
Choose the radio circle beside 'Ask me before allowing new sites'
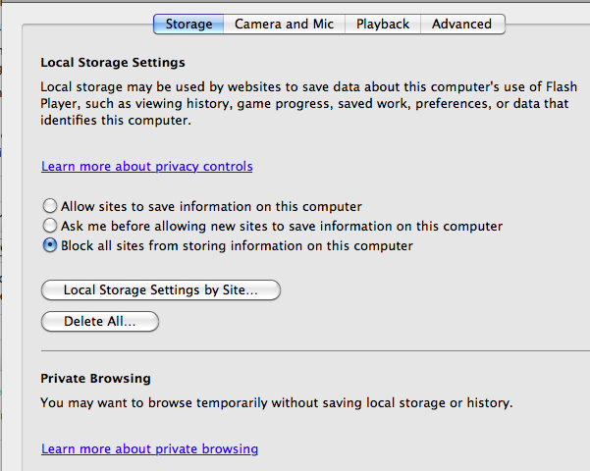click(x=50, y=227)
